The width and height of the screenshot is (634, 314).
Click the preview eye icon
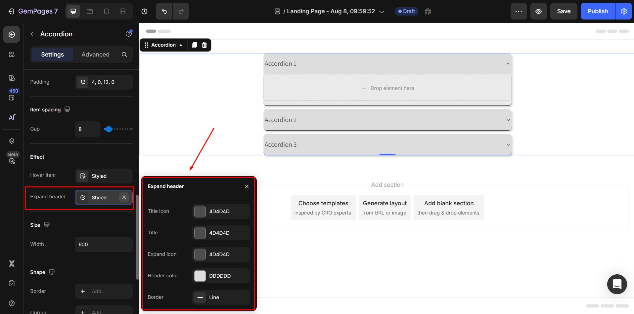coord(538,11)
